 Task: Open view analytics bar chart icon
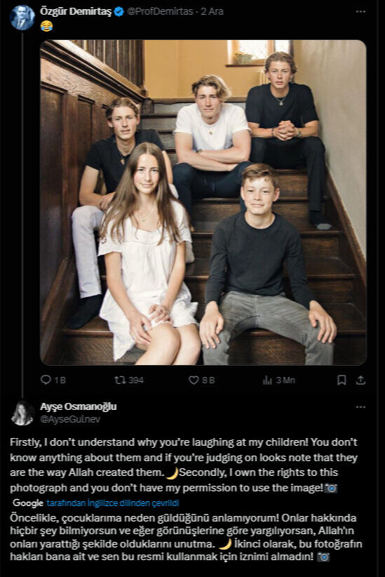[267, 380]
